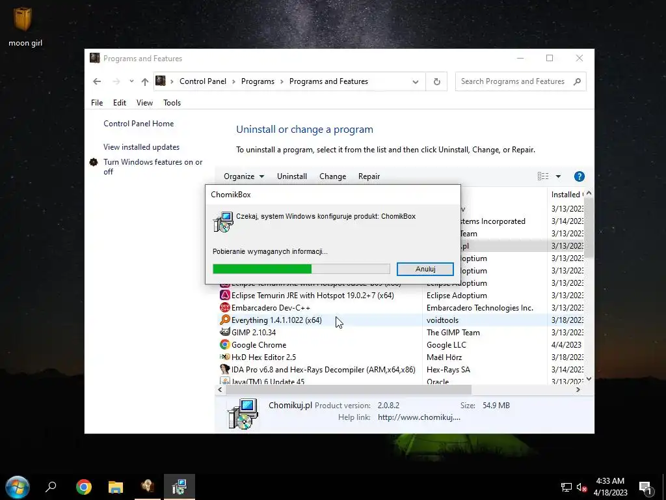
Task: Click the Installed On column header
Action: click(x=566, y=194)
